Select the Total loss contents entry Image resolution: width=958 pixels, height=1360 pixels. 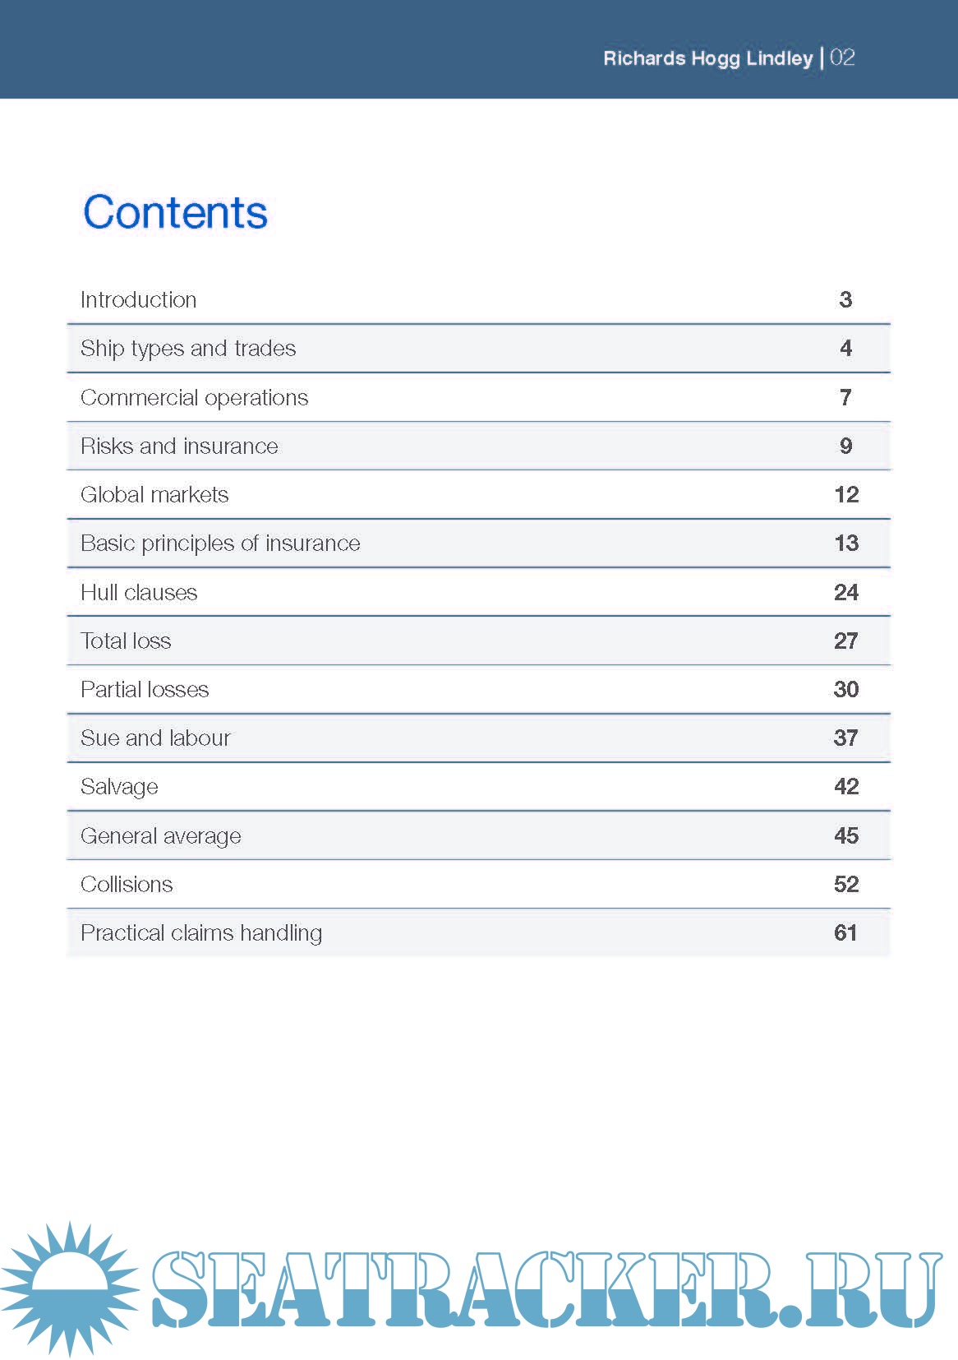pyautogui.click(x=126, y=641)
